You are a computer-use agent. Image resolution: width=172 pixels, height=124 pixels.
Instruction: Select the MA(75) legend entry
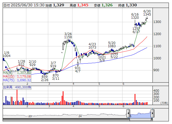pos(17,80)
